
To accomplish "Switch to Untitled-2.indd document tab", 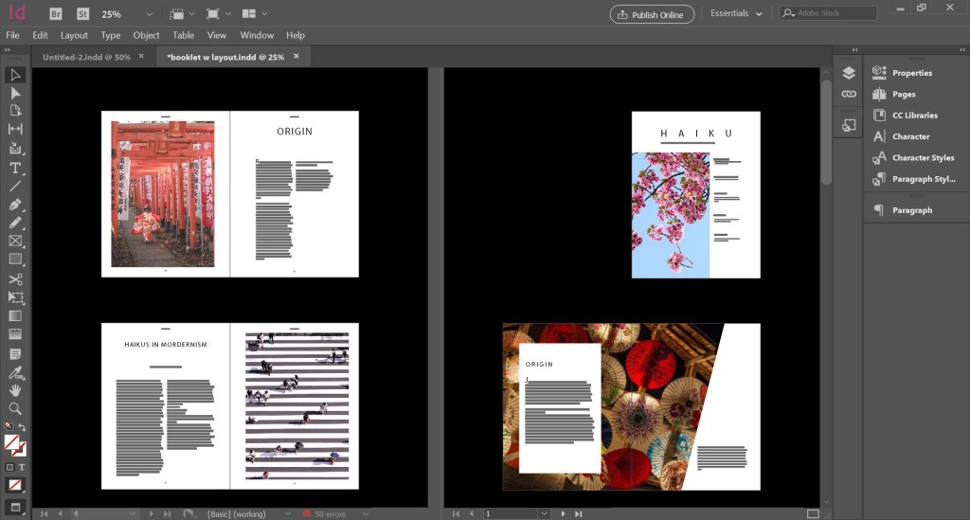I will tap(84, 57).
